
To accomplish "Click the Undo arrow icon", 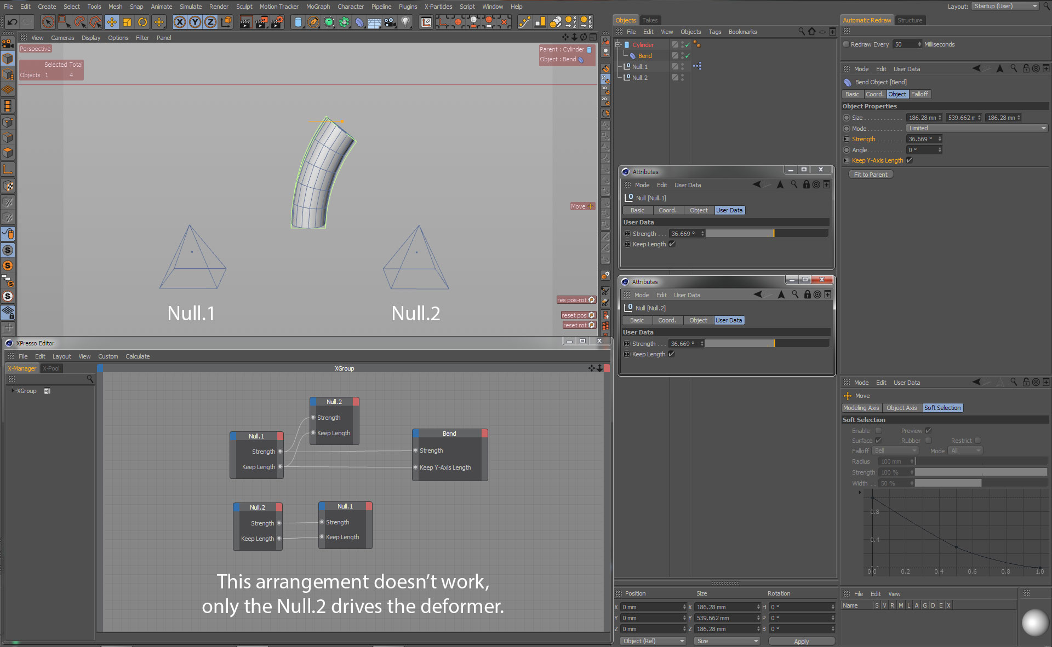I will coord(12,22).
